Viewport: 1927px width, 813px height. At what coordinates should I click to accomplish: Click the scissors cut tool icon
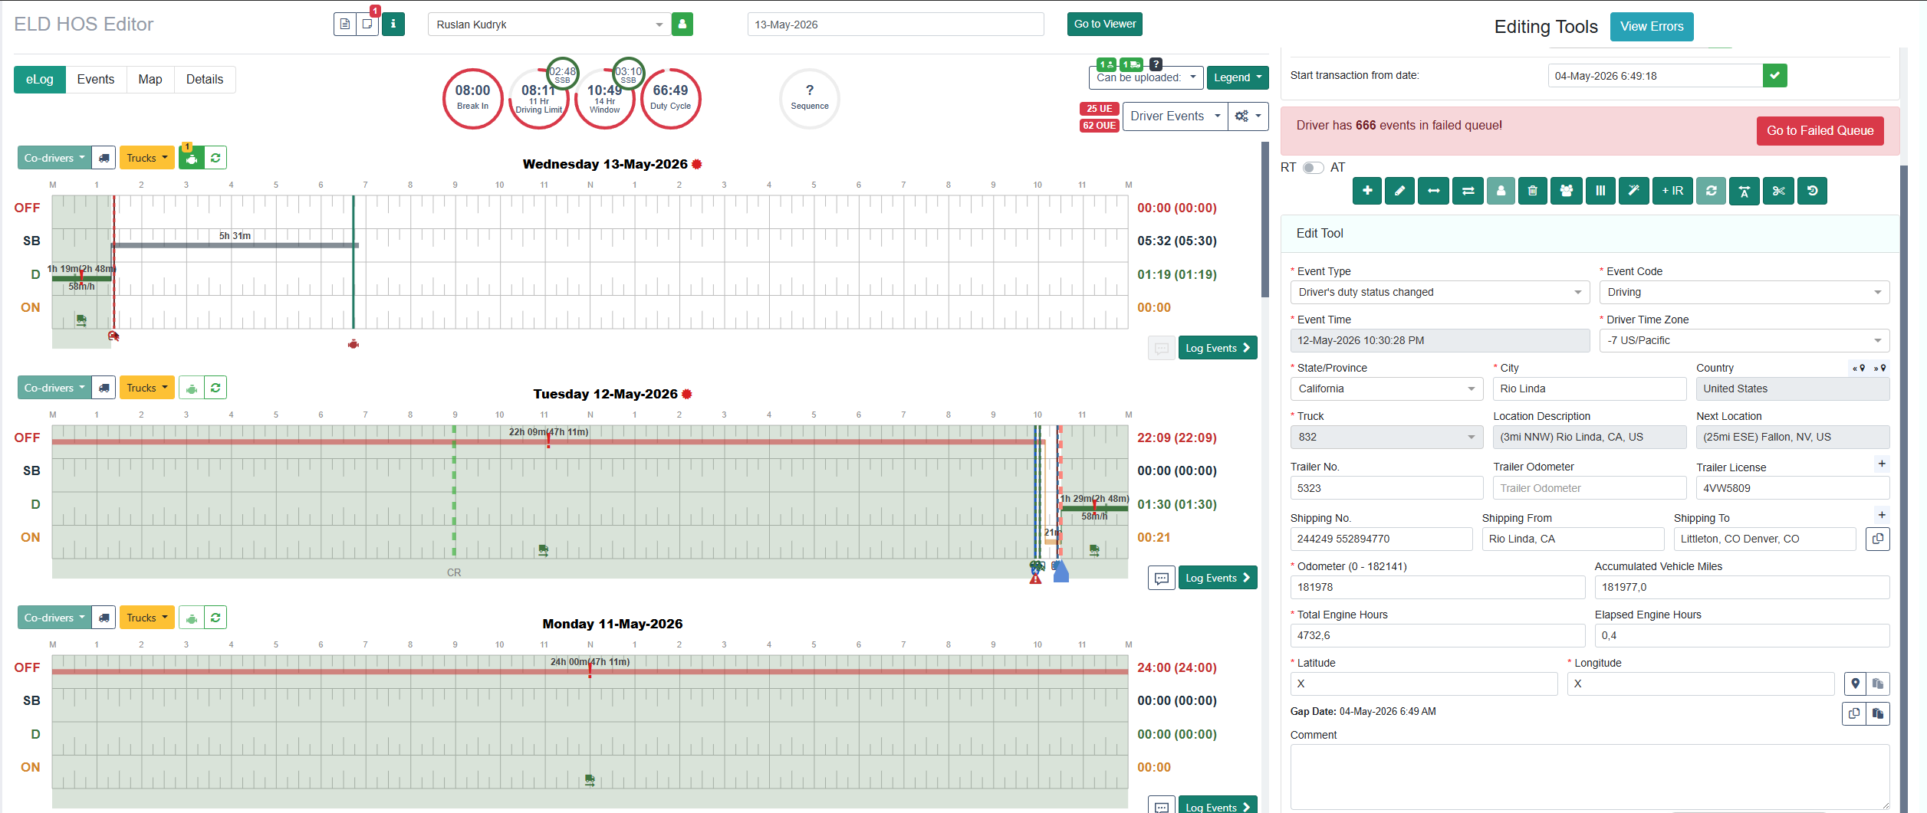point(1778,191)
